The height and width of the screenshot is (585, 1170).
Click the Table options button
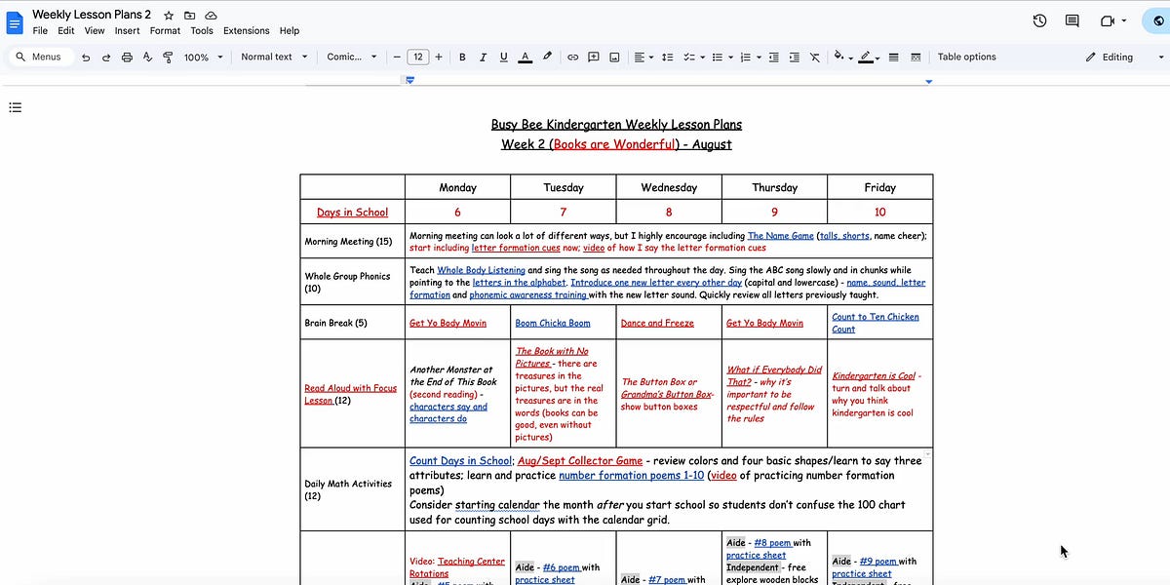click(966, 57)
